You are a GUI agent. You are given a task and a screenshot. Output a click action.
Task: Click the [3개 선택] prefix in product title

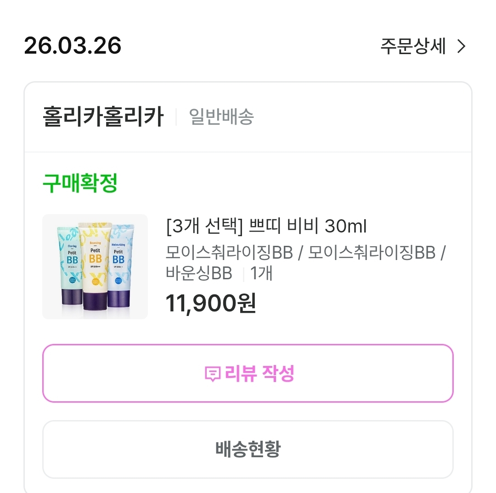tap(203, 226)
